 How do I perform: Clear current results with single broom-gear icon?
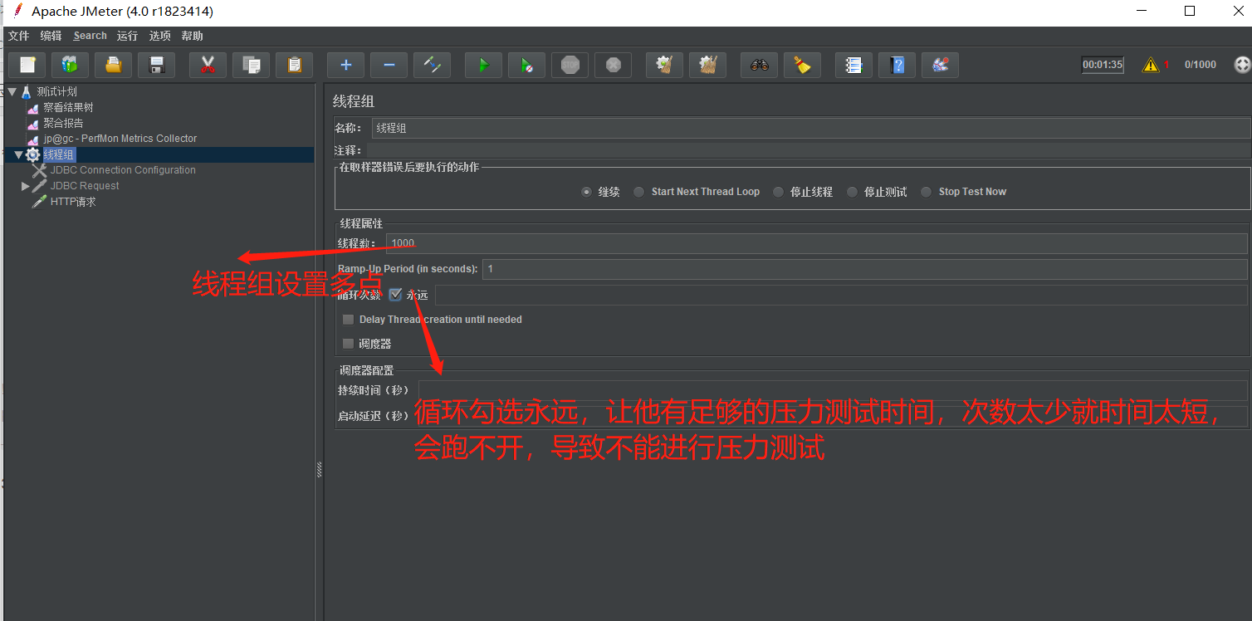click(665, 65)
